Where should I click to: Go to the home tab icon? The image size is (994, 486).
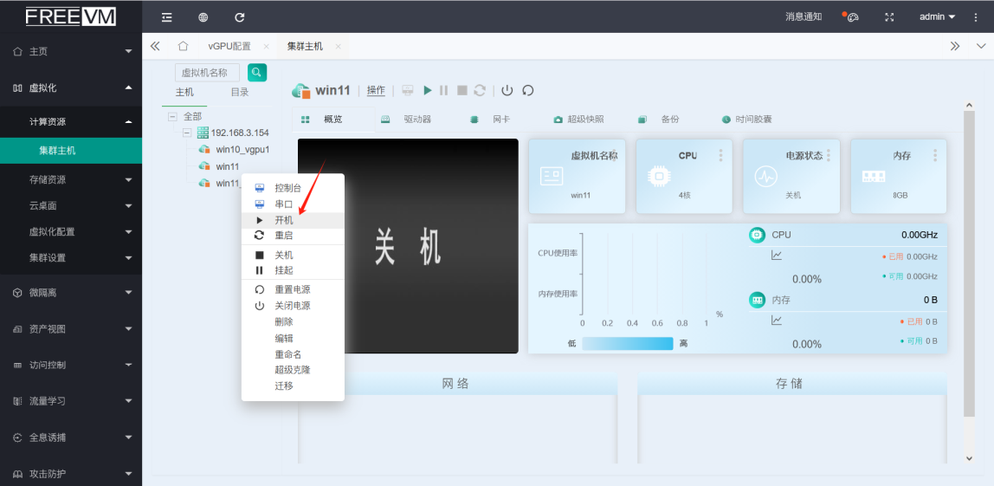pos(184,46)
